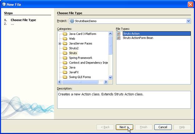195x134 pixels.
Task: Click Categories scroll down arrow
Action: [x=110, y=77]
